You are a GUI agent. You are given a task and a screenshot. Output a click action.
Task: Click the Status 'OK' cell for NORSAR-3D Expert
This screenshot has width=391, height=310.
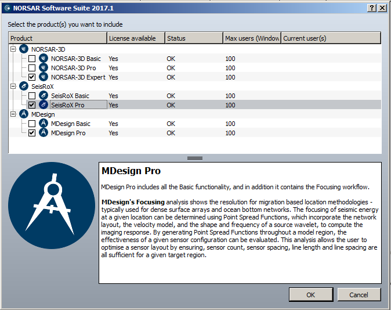(171, 77)
